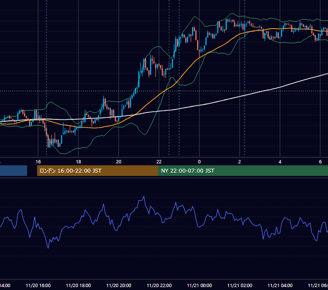Click the 4 hour label on price chart

tap(280, 162)
